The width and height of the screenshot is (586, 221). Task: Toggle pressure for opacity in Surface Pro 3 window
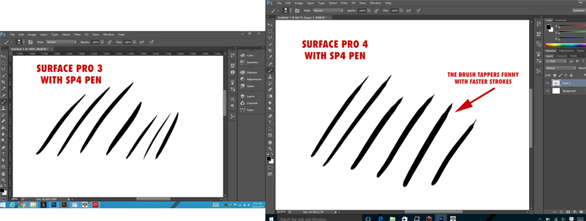click(109, 42)
